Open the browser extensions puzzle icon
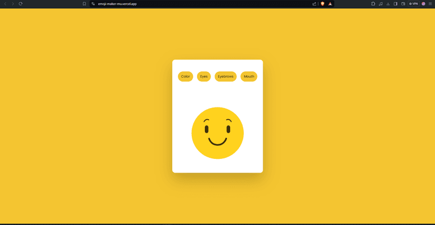Image resolution: width=435 pixels, height=225 pixels. pos(373,4)
